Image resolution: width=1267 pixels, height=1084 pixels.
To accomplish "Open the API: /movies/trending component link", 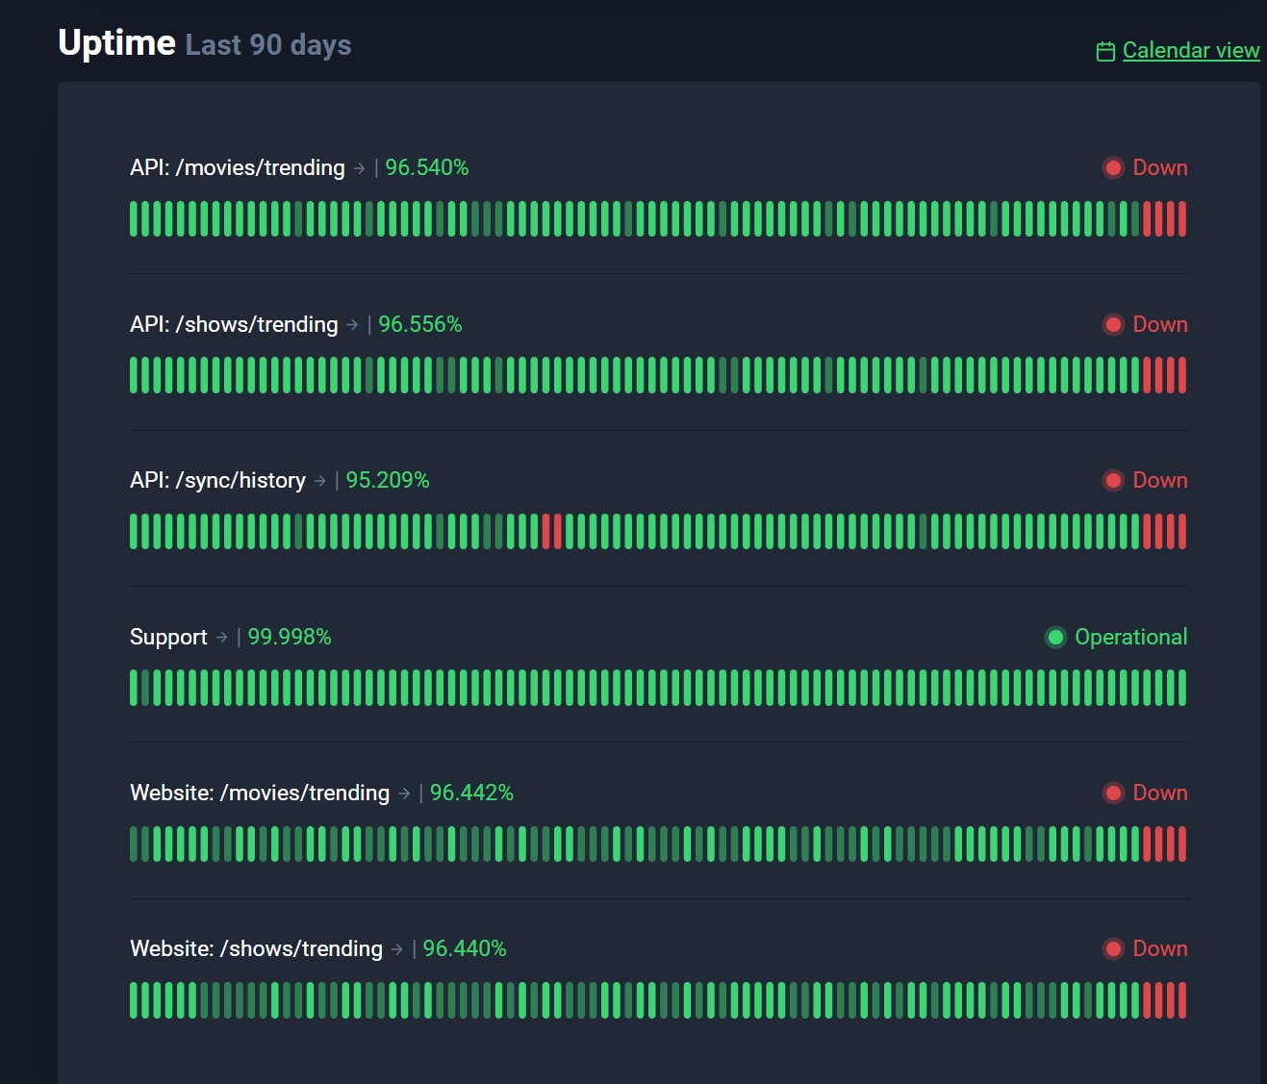I will 237,168.
